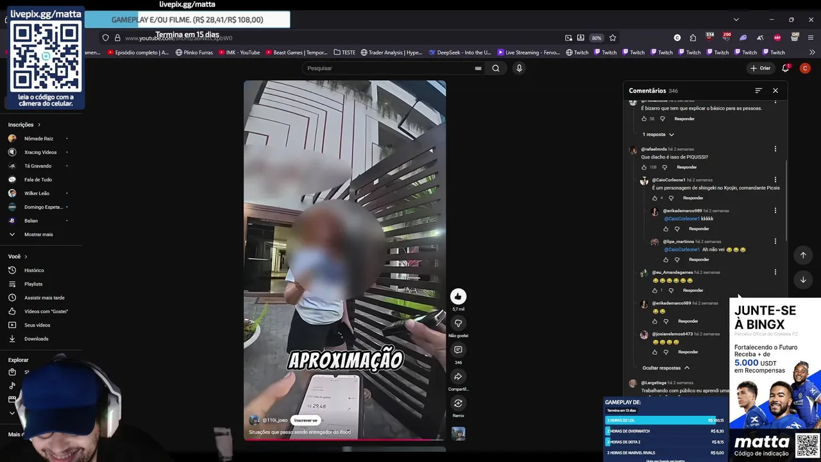Go to next Short with down arrow
This screenshot has width=821, height=462.
[x=803, y=280]
